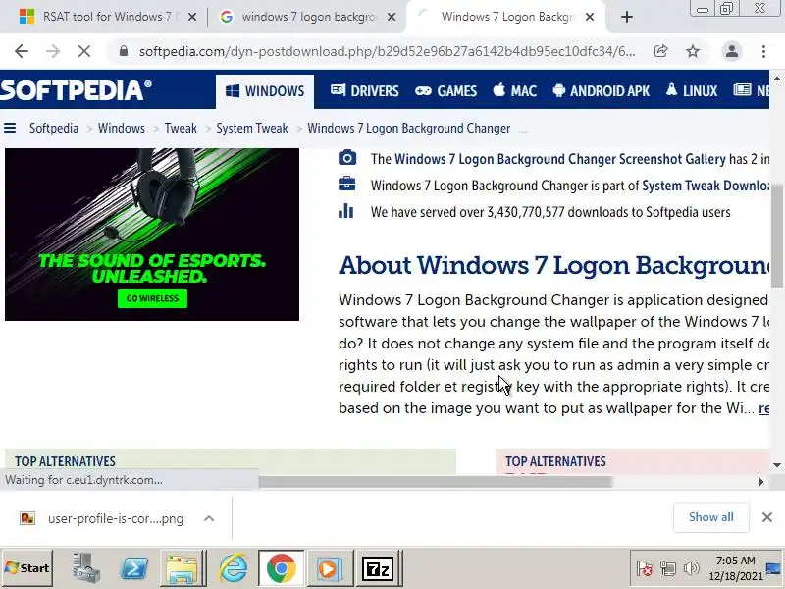This screenshot has height=589, width=785.
Task: Click the scroll down arrow
Action: pyautogui.click(x=777, y=465)
